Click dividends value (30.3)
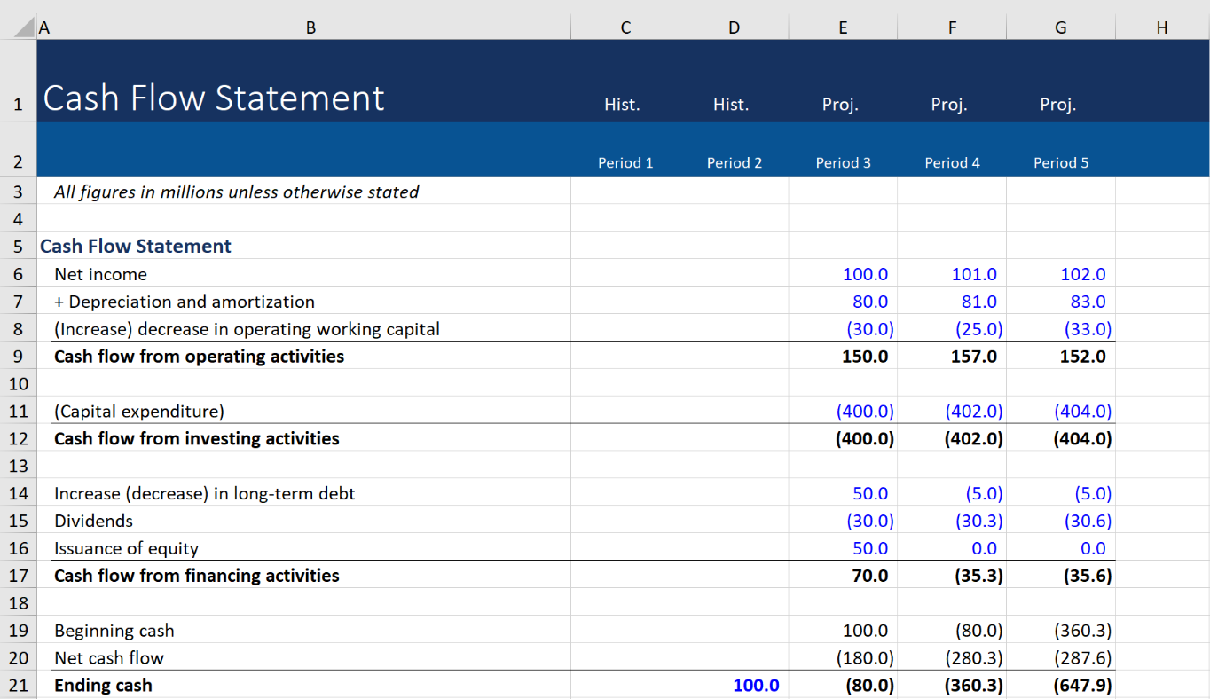The image size is (1210, 699). point(979,521)
